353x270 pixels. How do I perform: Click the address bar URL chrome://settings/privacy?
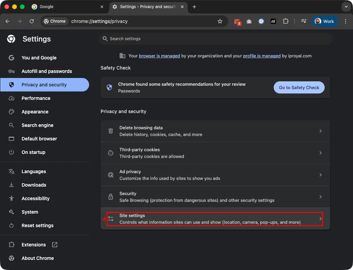pos(99,21)
